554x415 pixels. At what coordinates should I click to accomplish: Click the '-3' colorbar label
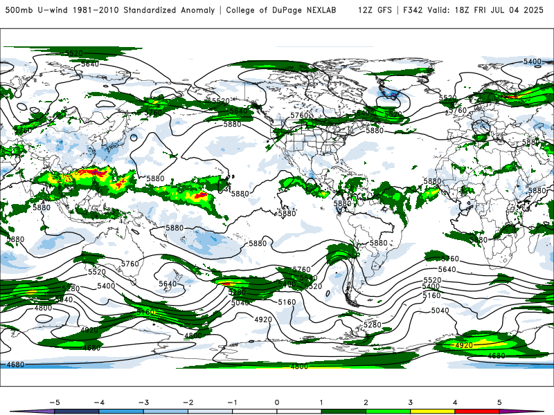[143, 403]
